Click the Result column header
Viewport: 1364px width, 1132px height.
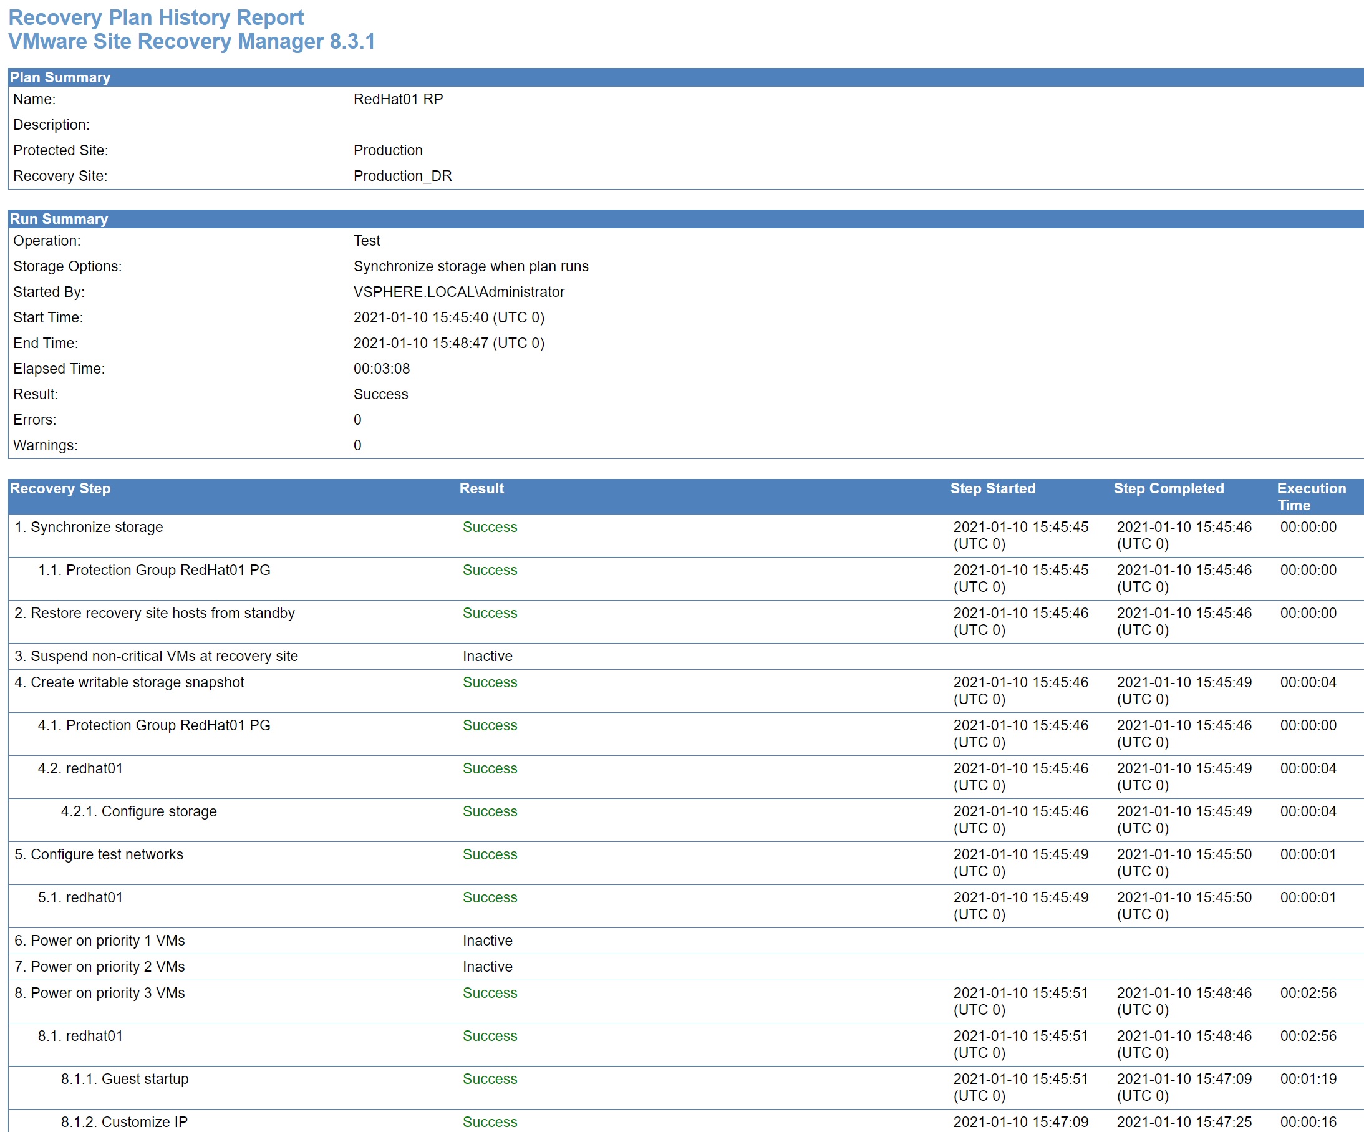[x=481, y=489]
